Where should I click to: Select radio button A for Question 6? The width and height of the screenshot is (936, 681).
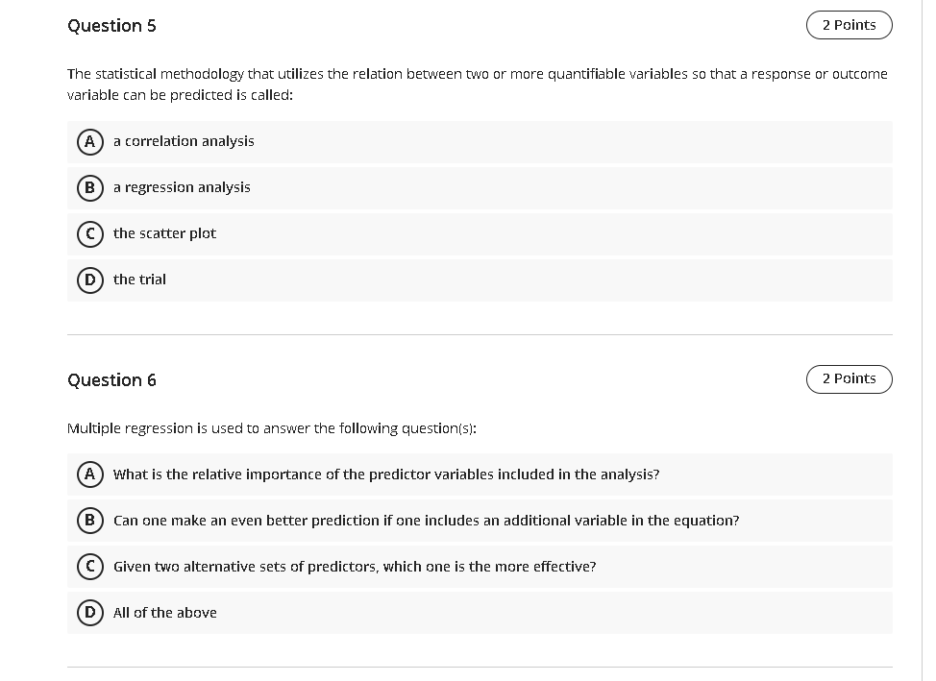[x=90, y=474]
